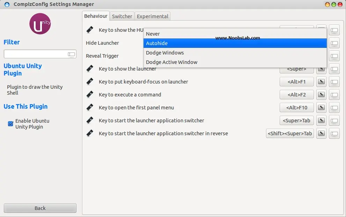Reset 'Key to execute a command' to default
The image size is (346, 217).
pyautogui.click(x=334, y=95)
